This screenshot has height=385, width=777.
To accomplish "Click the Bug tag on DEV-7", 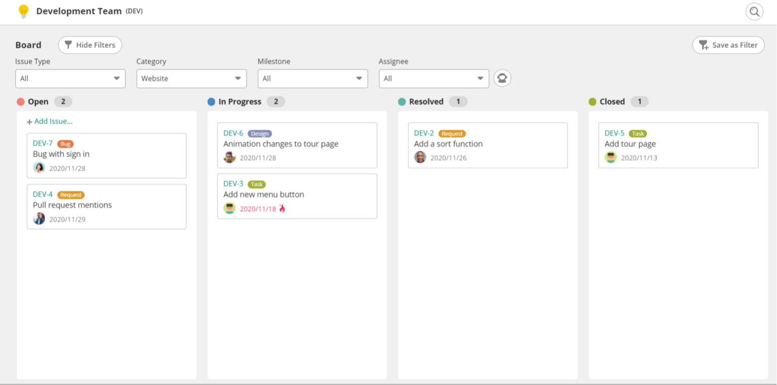I will (x=65, y=144).
